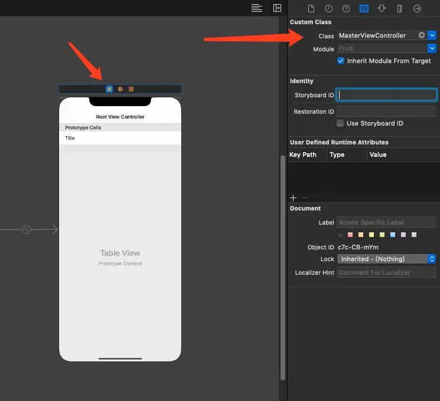Select the view controller icon in scene dock
Screen dimensions: 440x401
(109, 89)
